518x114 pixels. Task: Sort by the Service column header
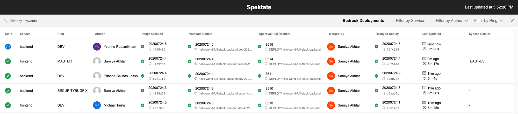[25, 34]
